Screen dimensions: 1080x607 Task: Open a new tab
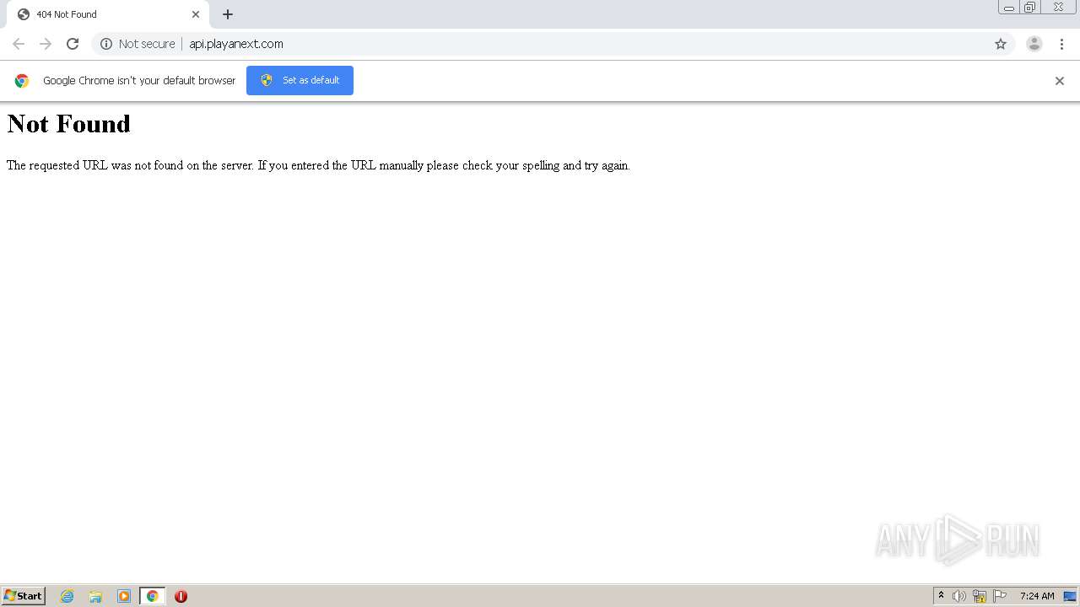click(228, 14)
